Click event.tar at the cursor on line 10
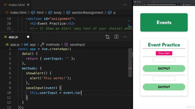 pos(72,93)
